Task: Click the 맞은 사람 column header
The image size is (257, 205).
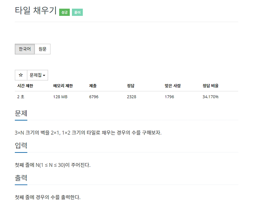Action: [173, 86]
